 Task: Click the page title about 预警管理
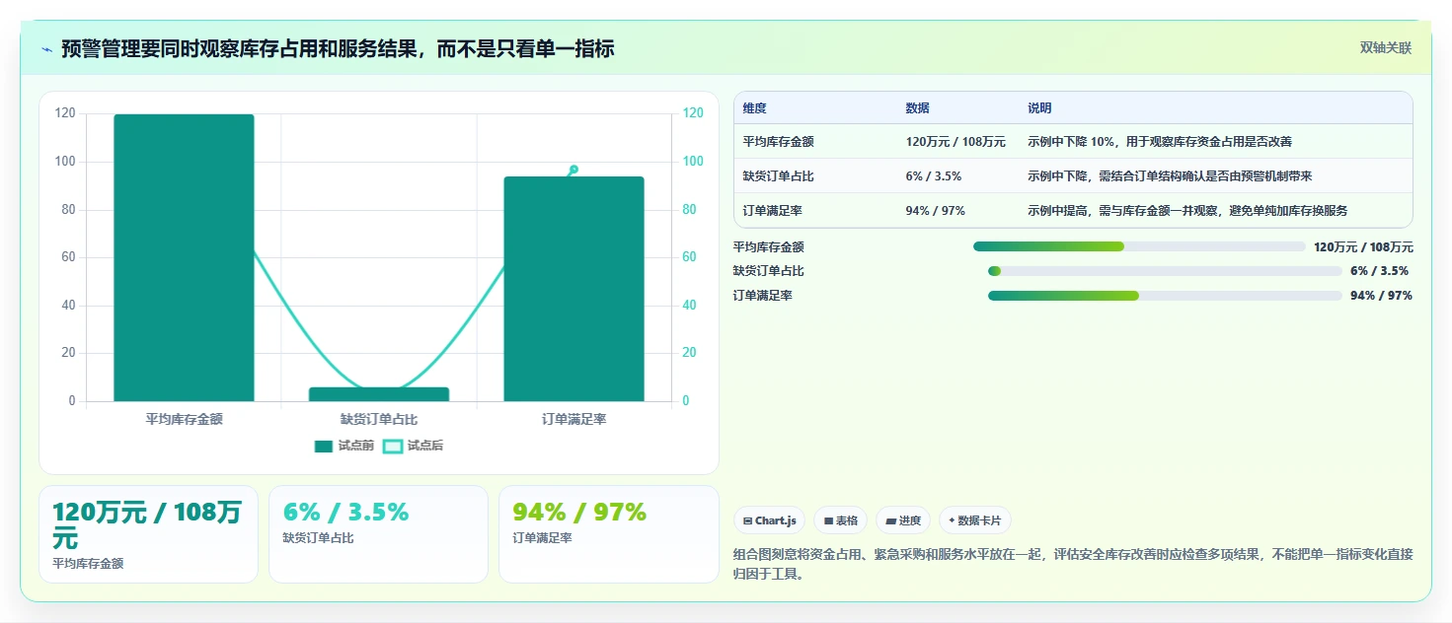point(338,48)
